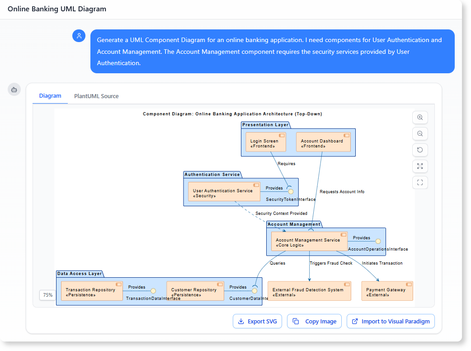Select the Diagram tab

point(50,96)
